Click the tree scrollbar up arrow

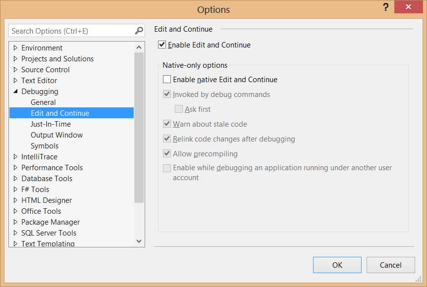[139, 48]
